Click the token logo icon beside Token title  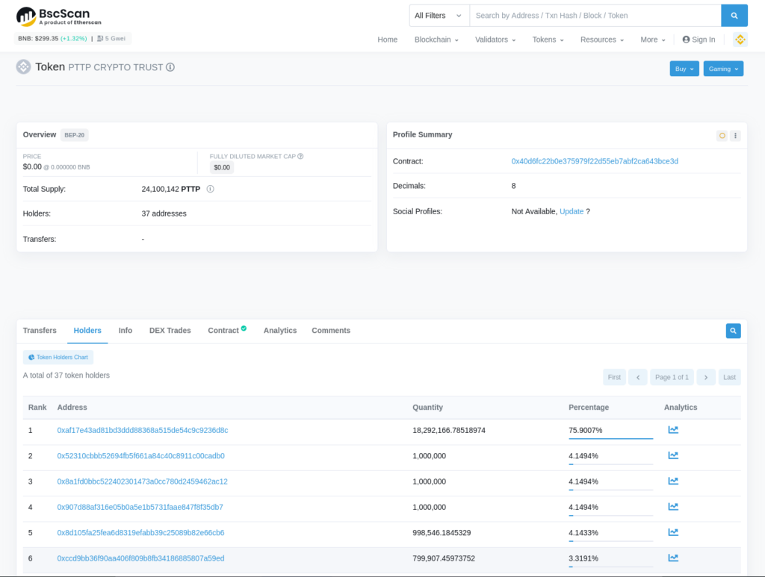coord(23,66)
